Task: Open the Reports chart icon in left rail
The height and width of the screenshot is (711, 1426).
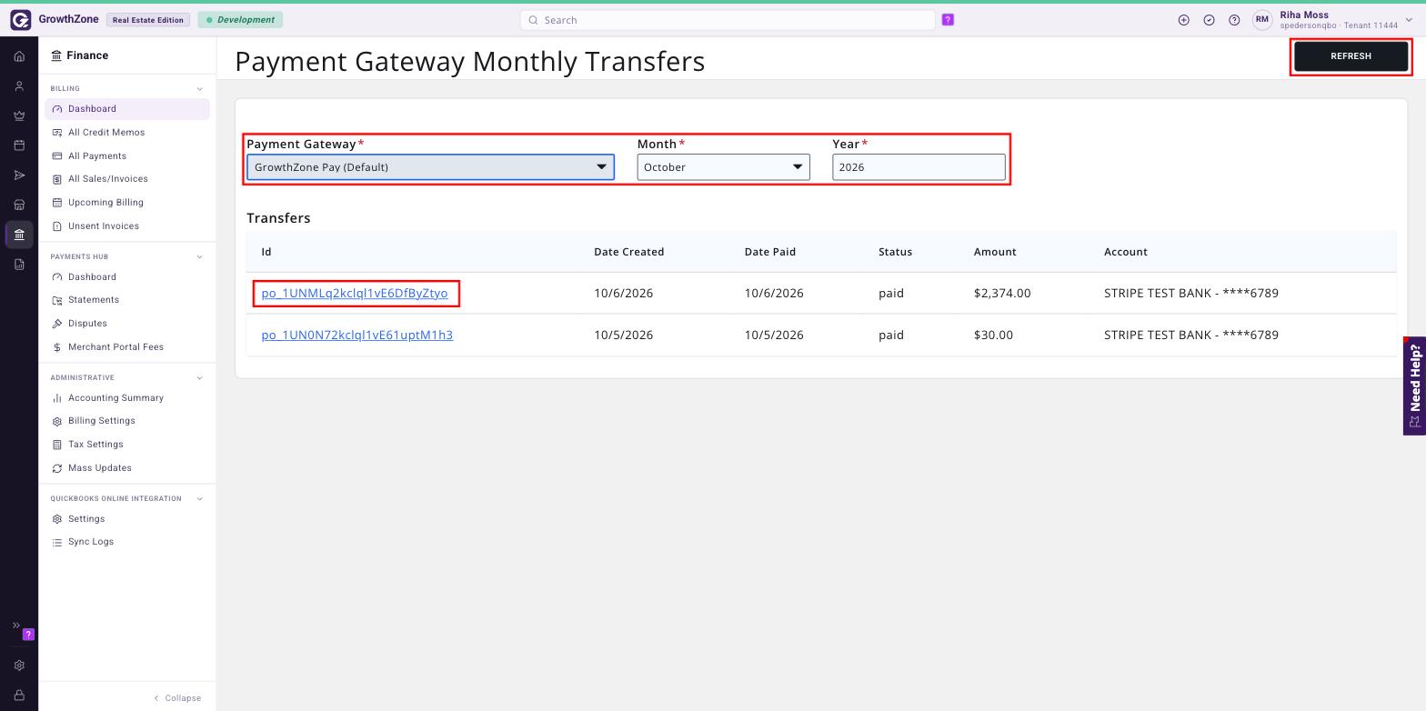Action: coord(19,265)
